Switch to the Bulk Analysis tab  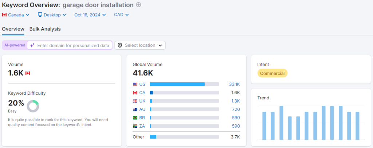tap(45, 29)
